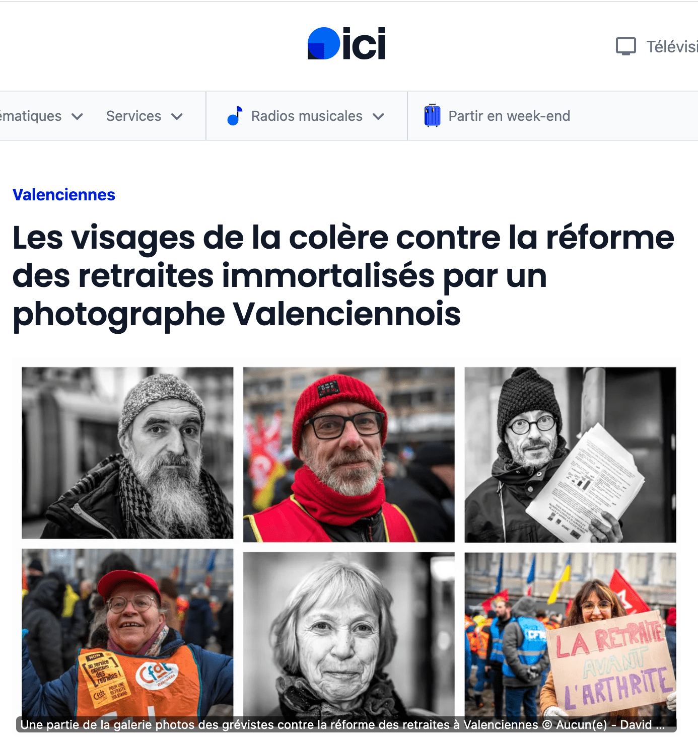Go to Partir en week-end
Image resolution: width=698 pixels, height=742 pixels.
pos(509,116)
